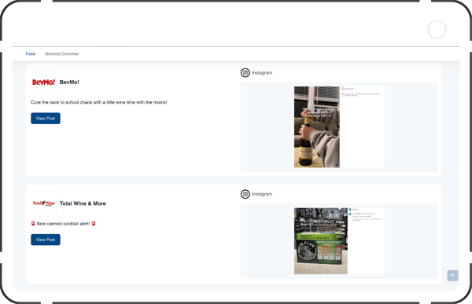472x304 pixels.
Task: Click View Post for Total Wine & More
Action: 46,240
